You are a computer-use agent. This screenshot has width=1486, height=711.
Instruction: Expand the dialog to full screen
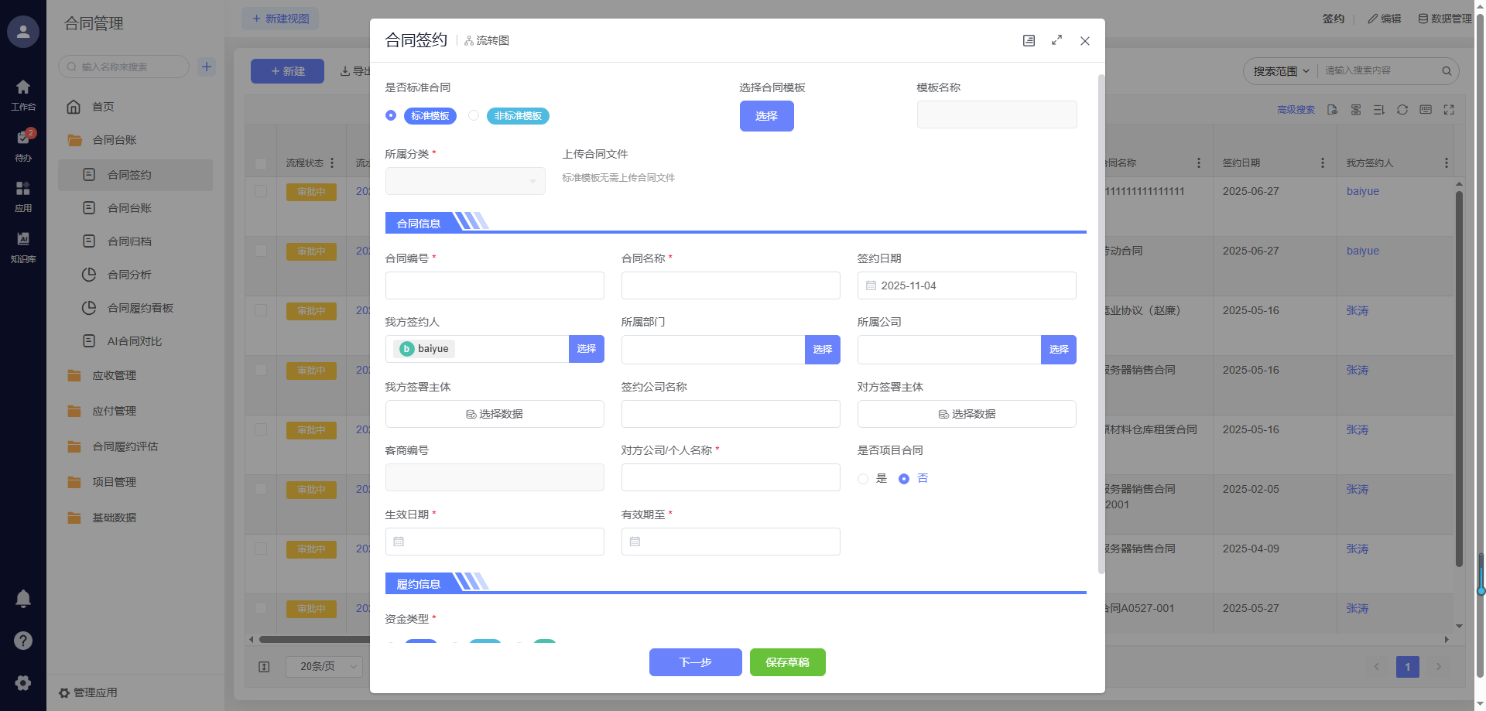coord(1056,40)
